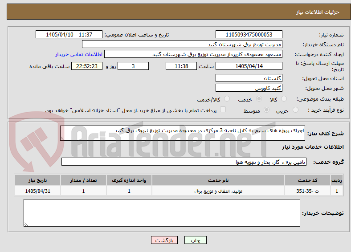Click the تاریخ نیاز column header
The width and height of the screenshot is (351, 252).
[37, 180]
